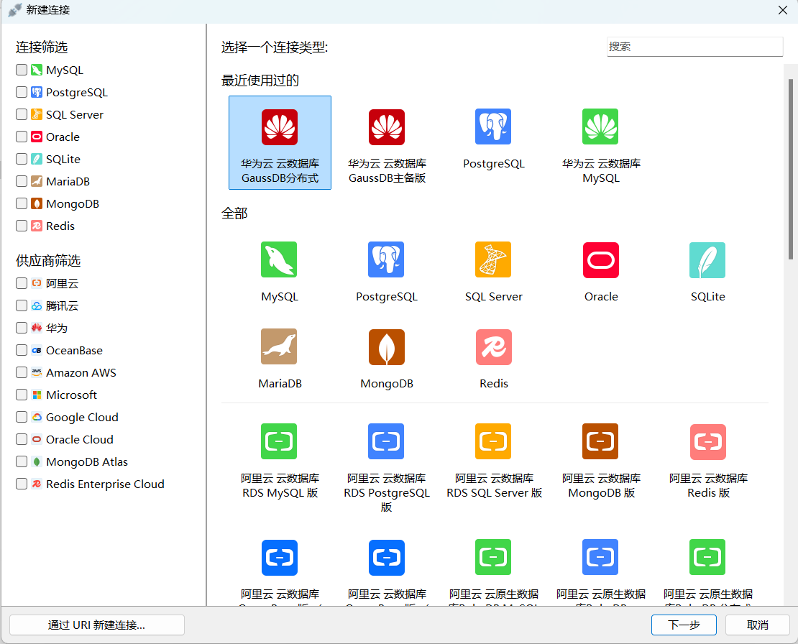Tick the Oracle connection filter
Screen dimensions: 798x644
[22, 137]
